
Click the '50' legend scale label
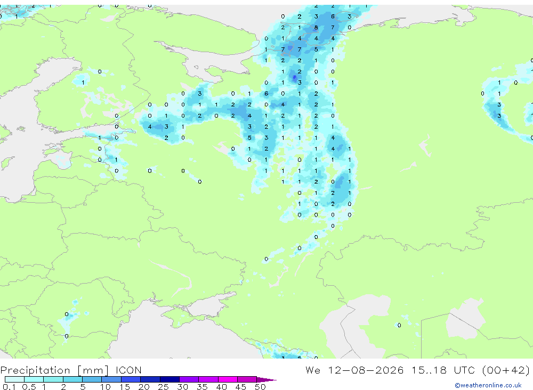point(260,387)
